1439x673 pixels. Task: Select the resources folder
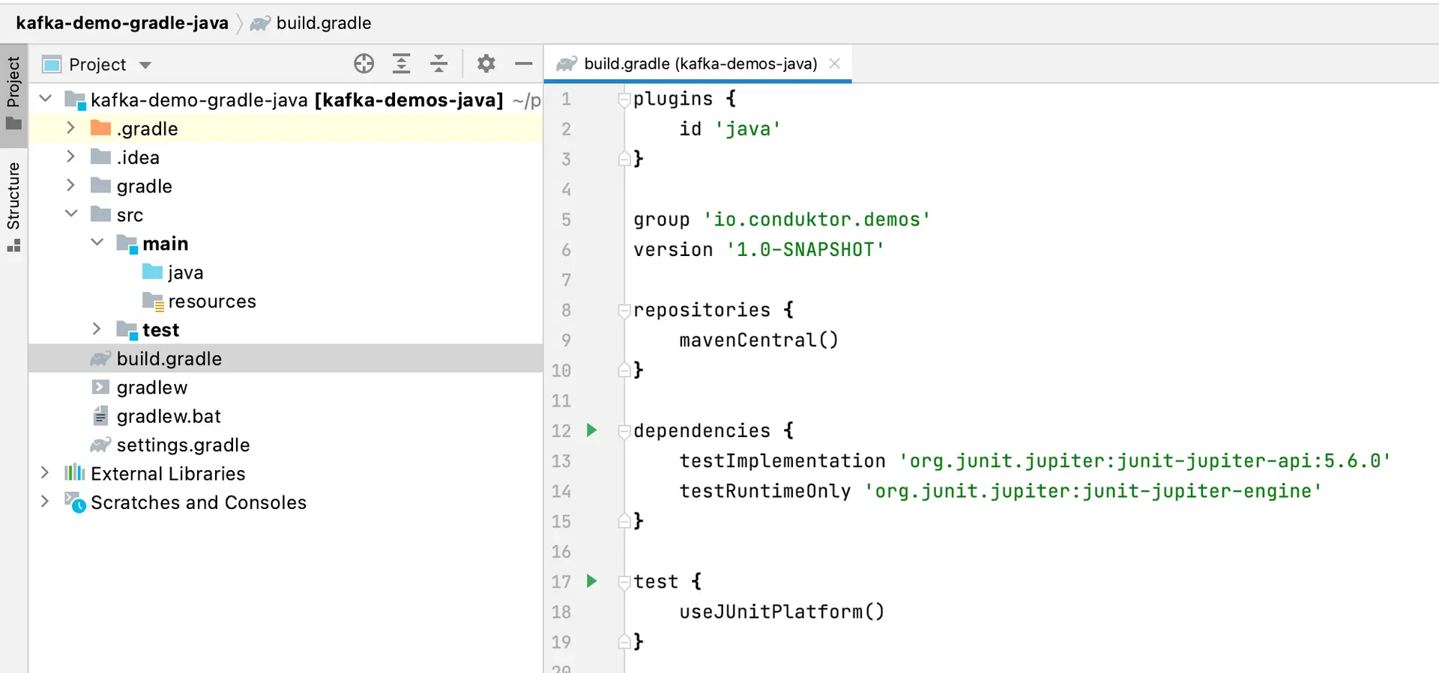tap(285, 301)
